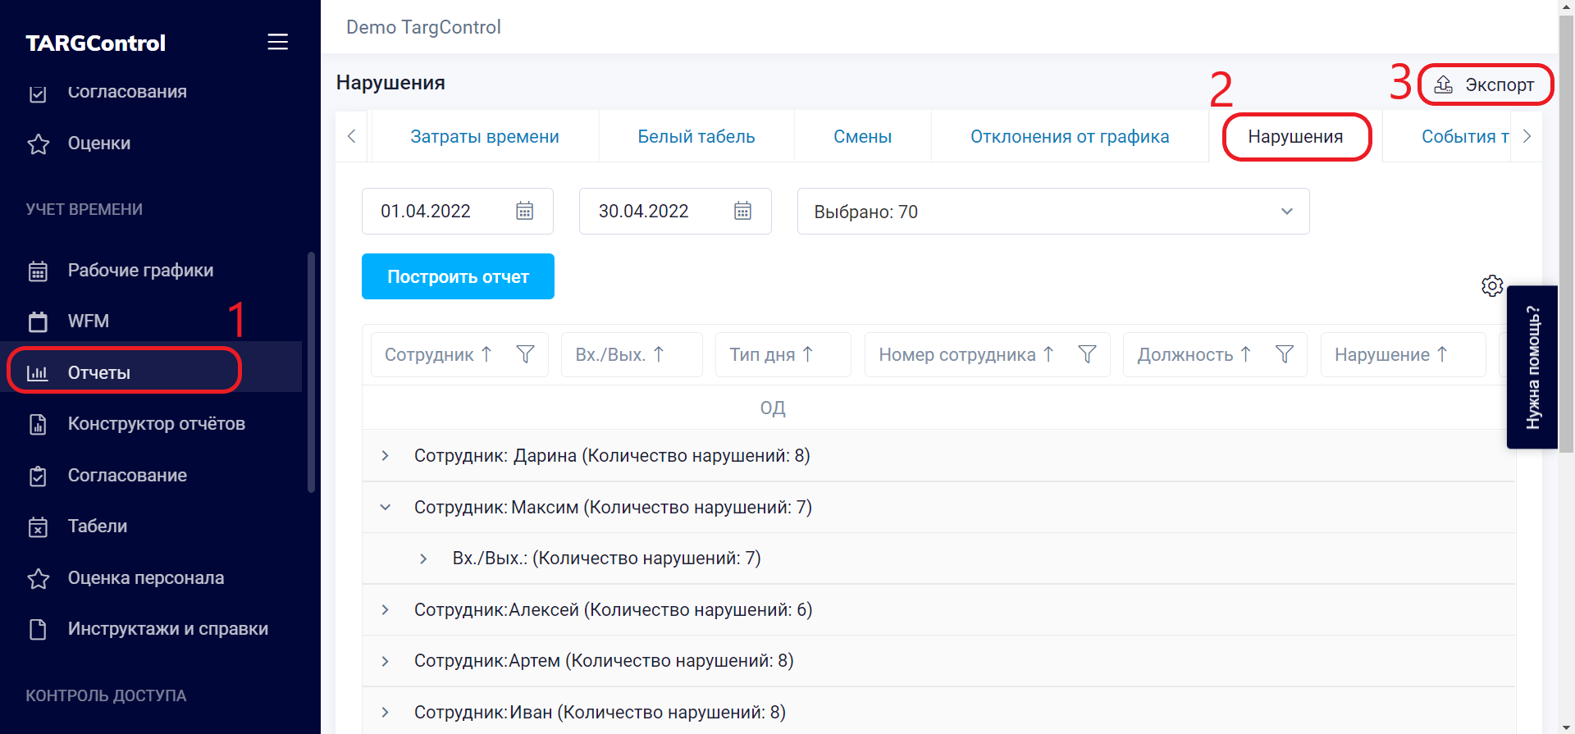Viewport: 1575px width, 734px height.
Task: Sort by the Вх./Вых. column header
Action: [620, 354]
